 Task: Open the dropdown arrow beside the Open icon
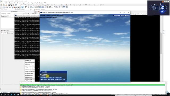point(8,5)
